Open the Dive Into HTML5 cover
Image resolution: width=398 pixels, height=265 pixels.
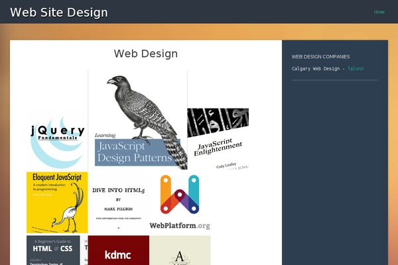(119, 203)
